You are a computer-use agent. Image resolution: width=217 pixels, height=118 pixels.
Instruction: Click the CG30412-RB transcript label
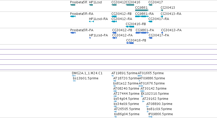[x=121, y=14]
